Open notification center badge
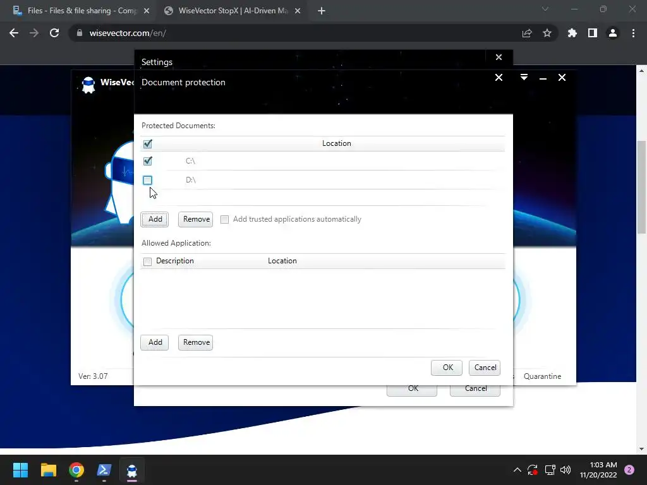The height and width of the screenshot is (485, 647). 629,470
